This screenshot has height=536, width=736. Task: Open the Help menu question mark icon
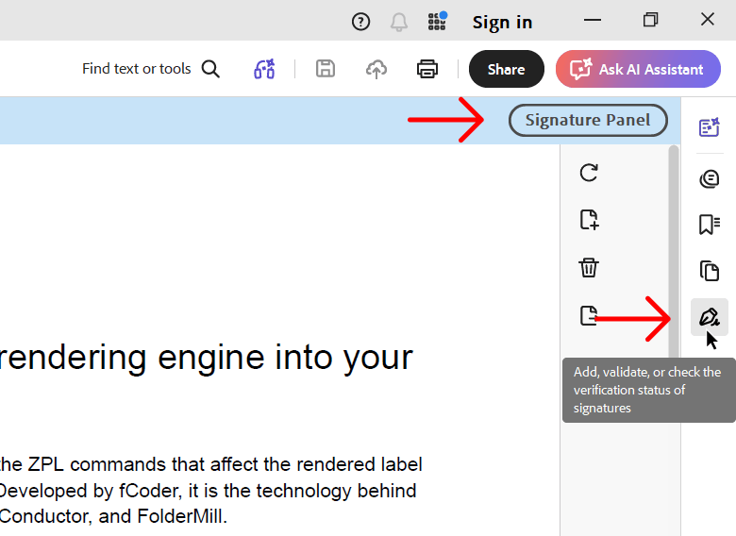[x=360, y=22]
